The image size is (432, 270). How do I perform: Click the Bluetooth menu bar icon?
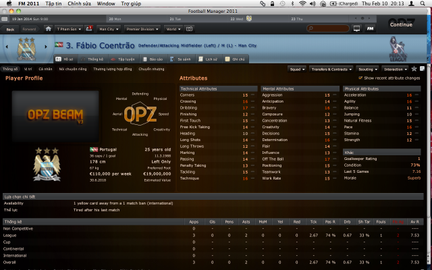tap(292, 3)
